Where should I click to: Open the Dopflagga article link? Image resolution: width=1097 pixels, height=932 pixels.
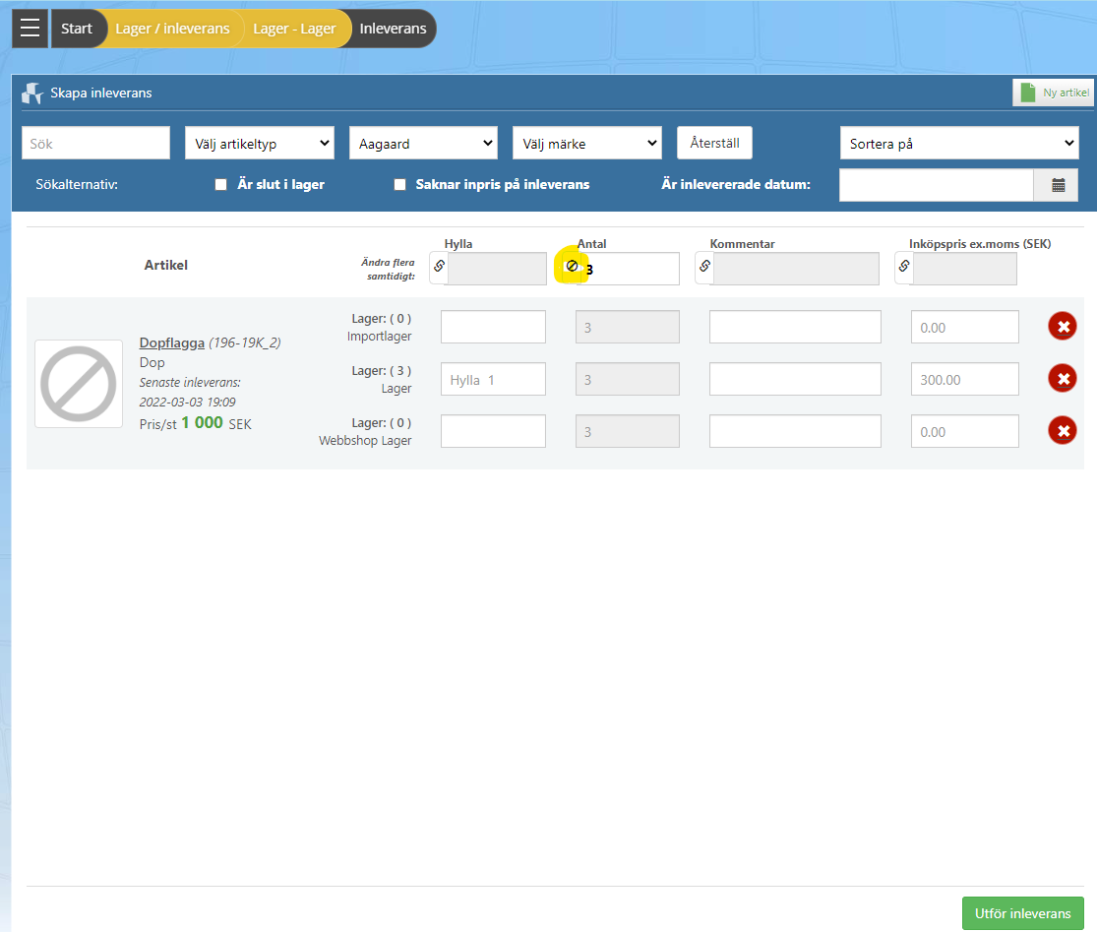tap(172, 342)
